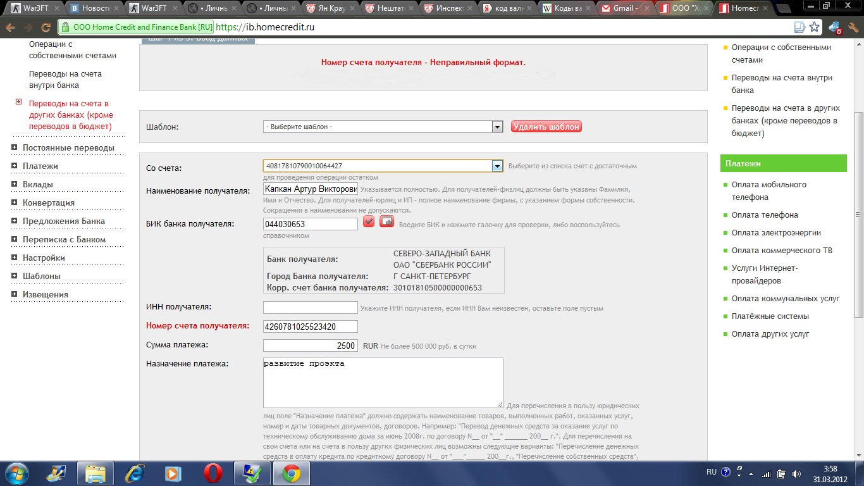This screenshot has height=486, width=864.
Task: Expand Постоянные переводы menu section
Action: tap(68, 147)
